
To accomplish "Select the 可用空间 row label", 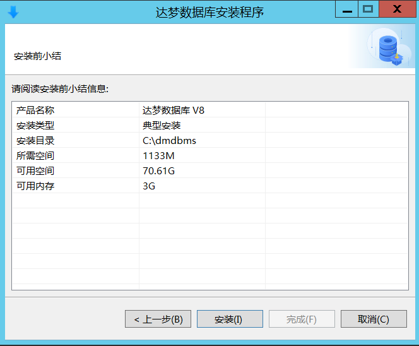I will coord(35,171).
